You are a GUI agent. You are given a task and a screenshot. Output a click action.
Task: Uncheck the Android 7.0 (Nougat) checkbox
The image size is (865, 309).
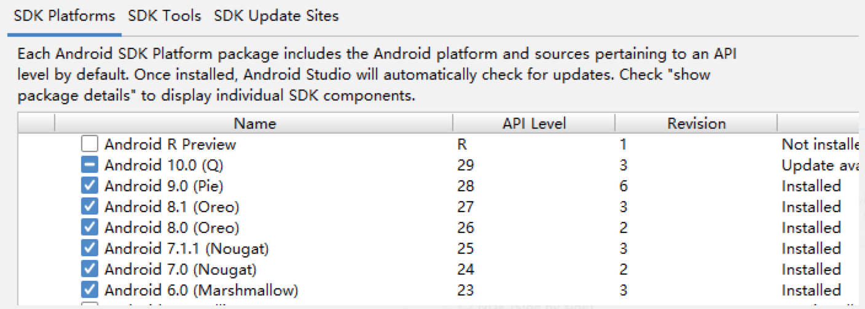(90, 269)
